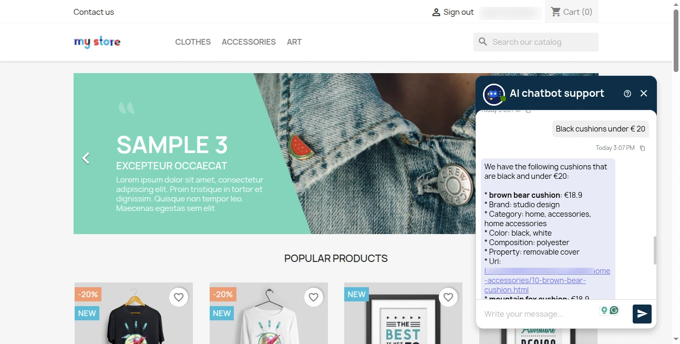Open the shopping cart icon
This screenshot has width=680, height=344.
click(x=555, y=12)
